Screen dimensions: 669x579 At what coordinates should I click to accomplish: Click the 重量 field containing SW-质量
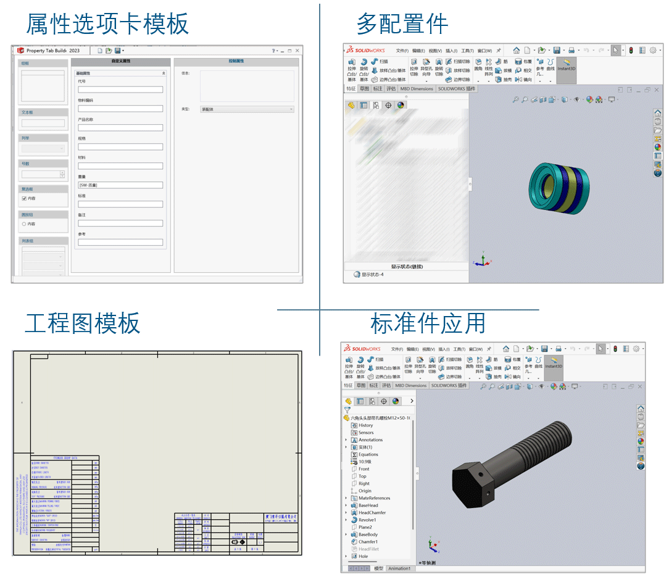(x=120, y=185)
